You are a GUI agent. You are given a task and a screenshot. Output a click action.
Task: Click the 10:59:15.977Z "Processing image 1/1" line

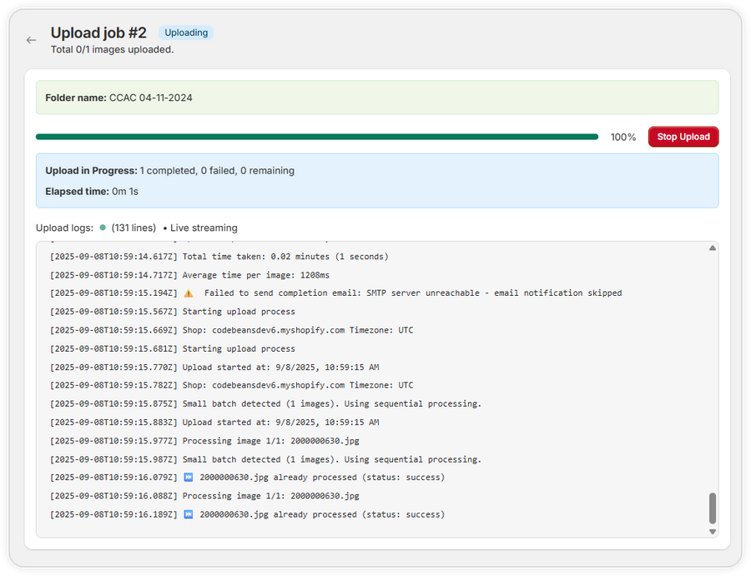click(x=204, y=441)
